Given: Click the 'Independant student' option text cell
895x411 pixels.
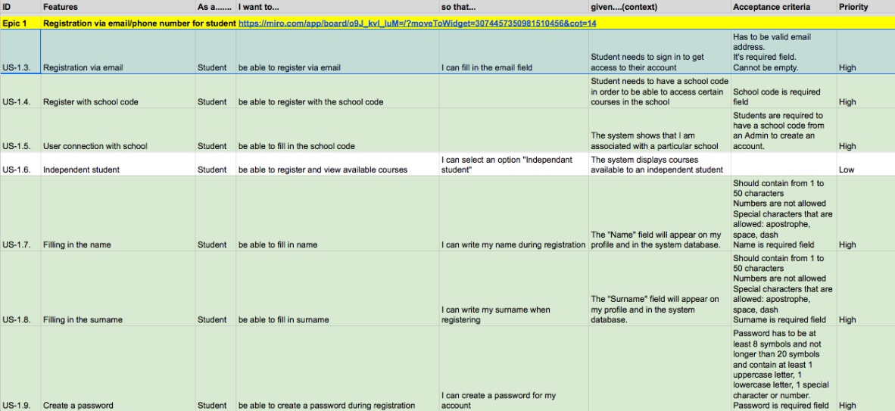Looking at the screenshot, I should [513, 164].
